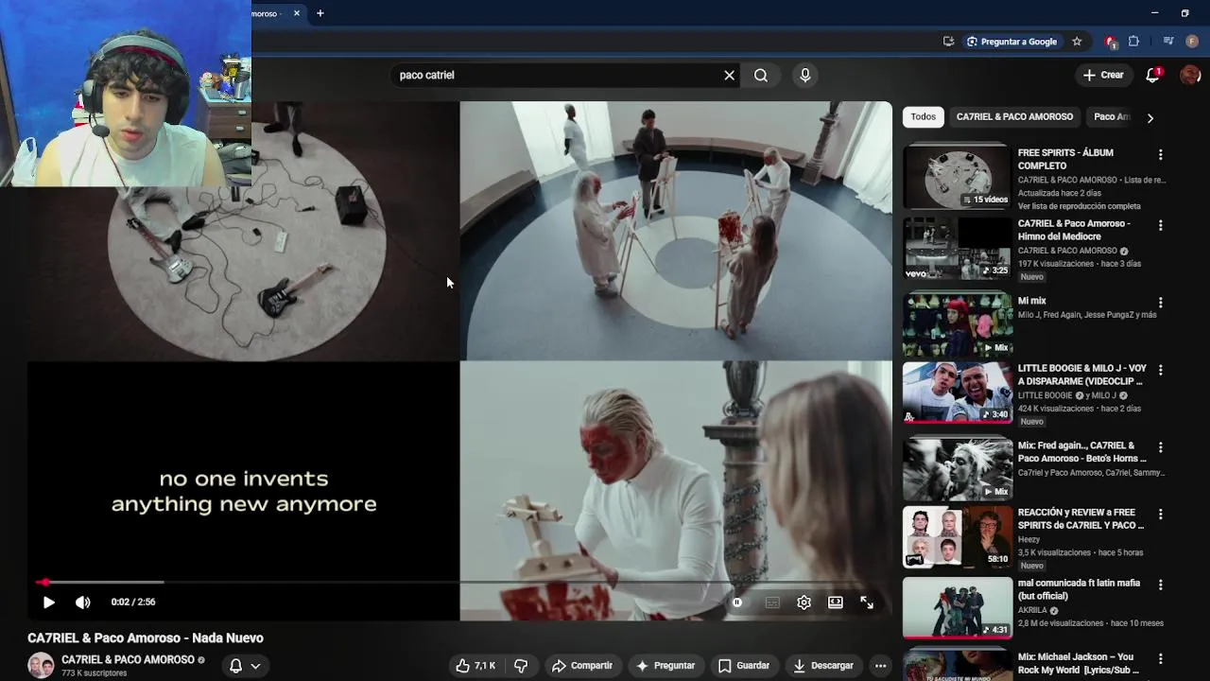
Task: Open the Crear menu
Action: click(x=1103, y=75)
